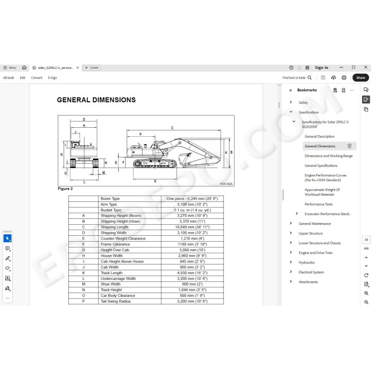Print the document via printer icon

click(344, 77)
